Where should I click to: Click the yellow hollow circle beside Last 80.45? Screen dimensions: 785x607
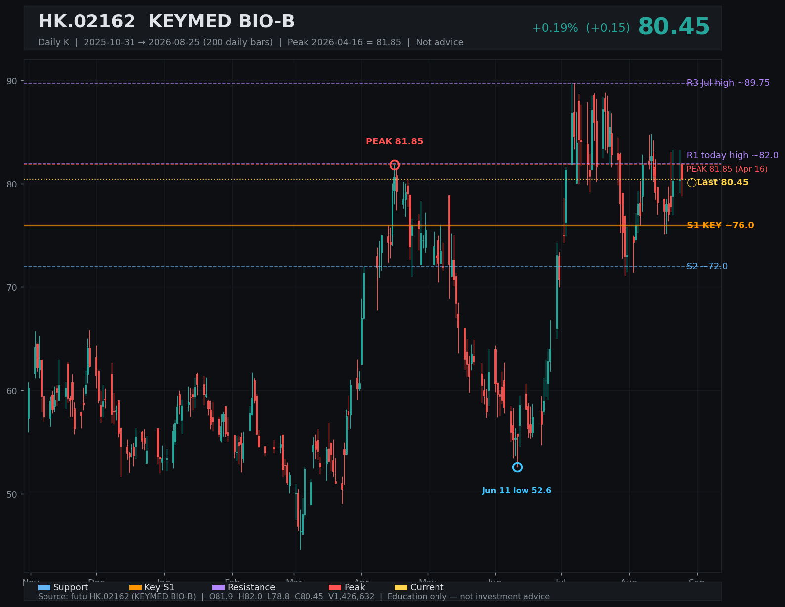pos(692,183)
